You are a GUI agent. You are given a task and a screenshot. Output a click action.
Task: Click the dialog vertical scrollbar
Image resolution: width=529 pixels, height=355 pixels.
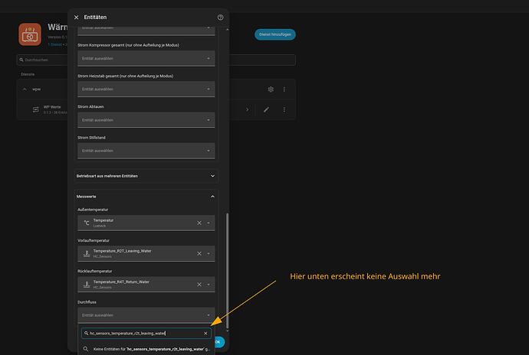click(227, 271)
